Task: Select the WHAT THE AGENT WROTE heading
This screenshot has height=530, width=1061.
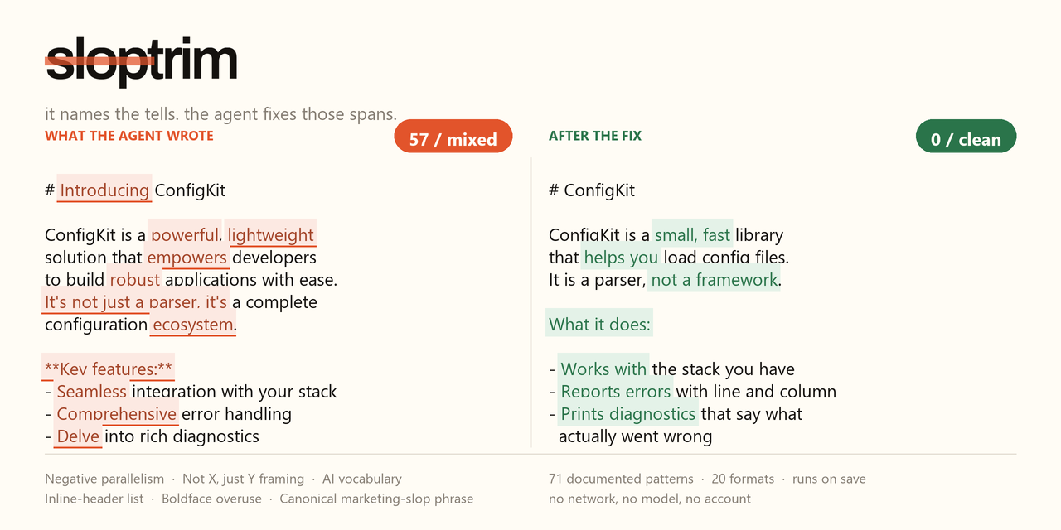Action: coord(129,136)
